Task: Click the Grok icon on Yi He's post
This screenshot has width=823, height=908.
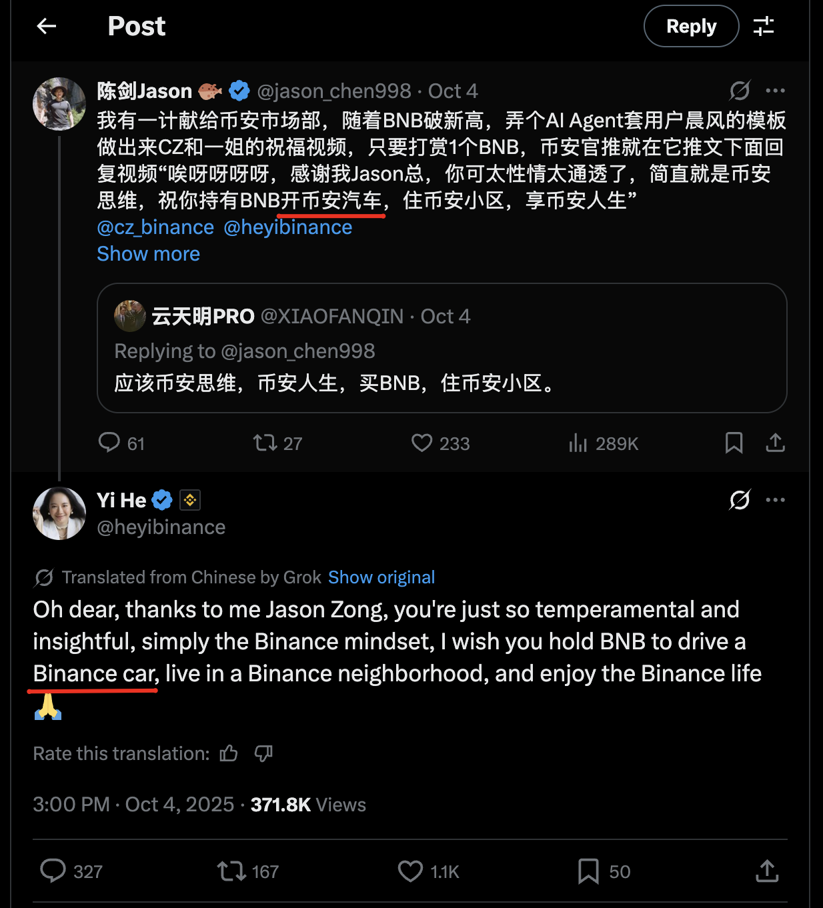Action: tap(740, 499)
